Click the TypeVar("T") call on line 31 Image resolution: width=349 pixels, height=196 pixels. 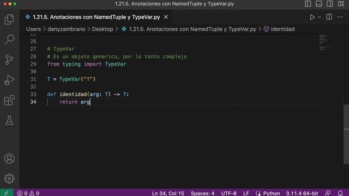click(77, 79)
